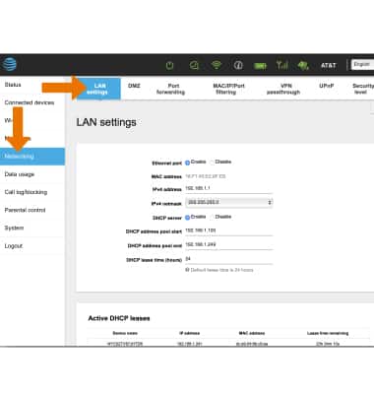This screenshot has height=394, width=374.
Task: Open the messages icon in header
Action: pos(194,65)
